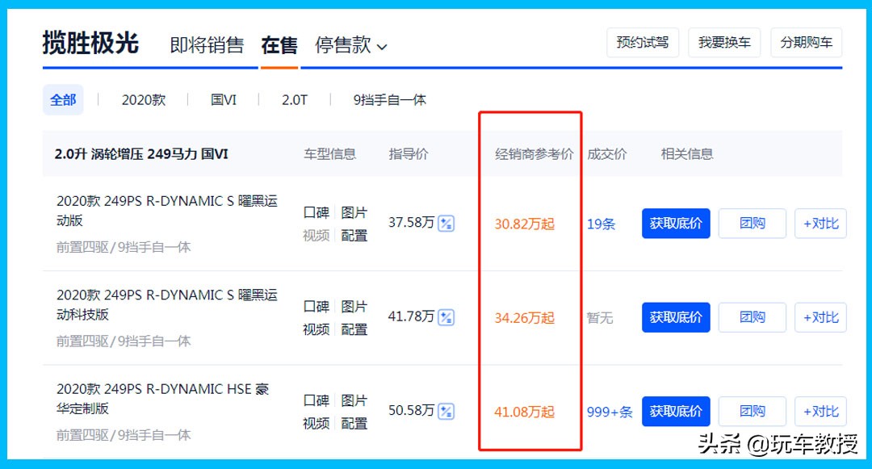The height and width of the screenshot is (469, 872).
Task: Open 配置 for the 曜黑运动版 row
Action: click(x=354, y=236)
